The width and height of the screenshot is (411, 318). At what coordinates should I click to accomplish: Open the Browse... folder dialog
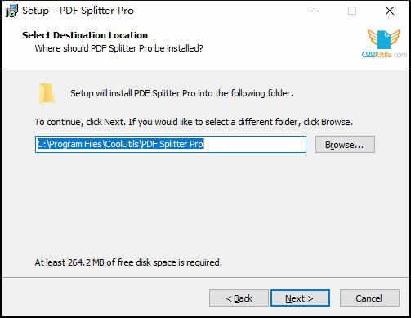pyautogui.click(x=345, y=145)
